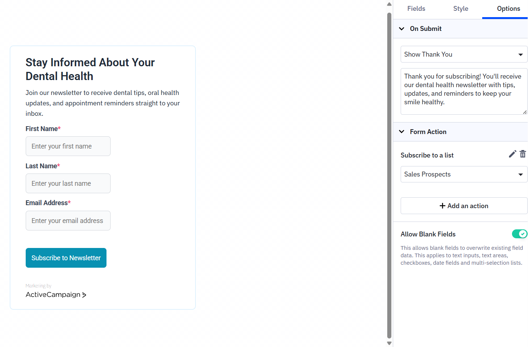528x347 pixels.
Task: Click the First Name input field
Action: 68,146
